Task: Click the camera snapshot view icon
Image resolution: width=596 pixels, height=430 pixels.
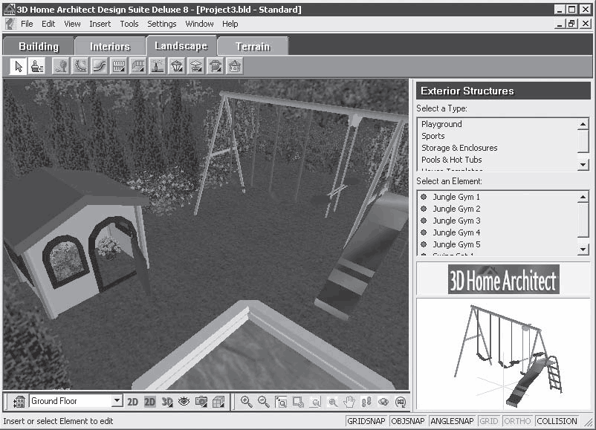Action: (201, 402)
